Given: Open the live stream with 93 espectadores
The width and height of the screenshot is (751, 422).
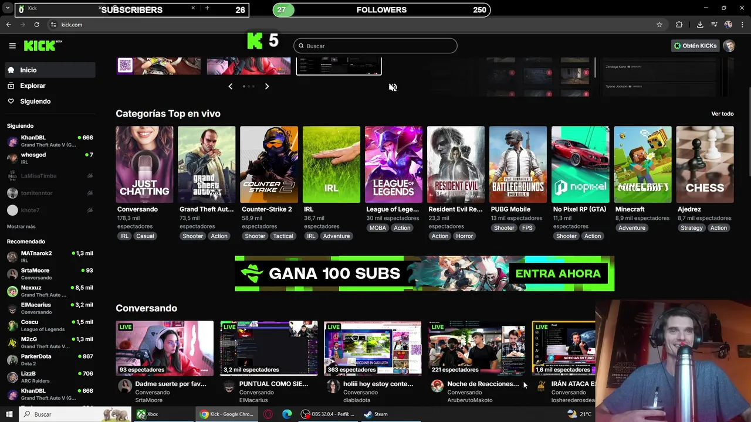Looking at the screenshot, I should click(164, 348).
